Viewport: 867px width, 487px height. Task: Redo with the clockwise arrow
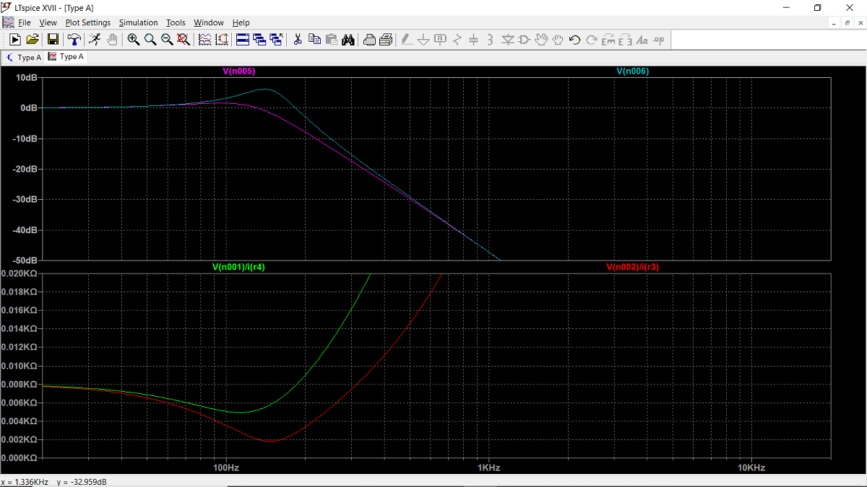click(592, 40)
